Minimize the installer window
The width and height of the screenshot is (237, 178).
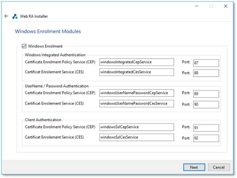(x=197, y=6)
